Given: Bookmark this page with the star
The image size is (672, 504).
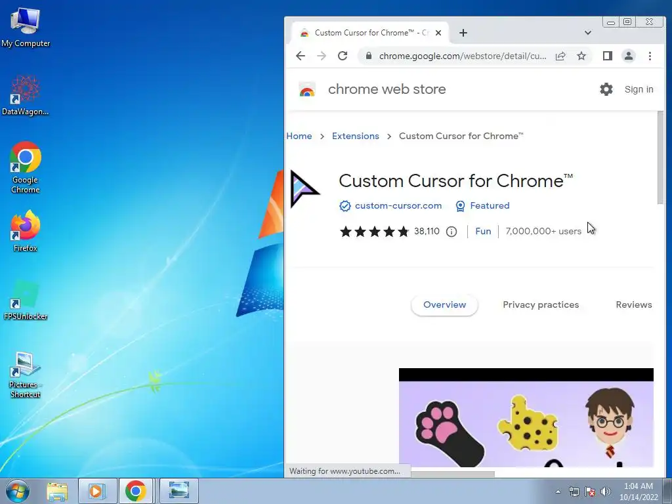Looking at the screenshot, I should click(581, 56).
